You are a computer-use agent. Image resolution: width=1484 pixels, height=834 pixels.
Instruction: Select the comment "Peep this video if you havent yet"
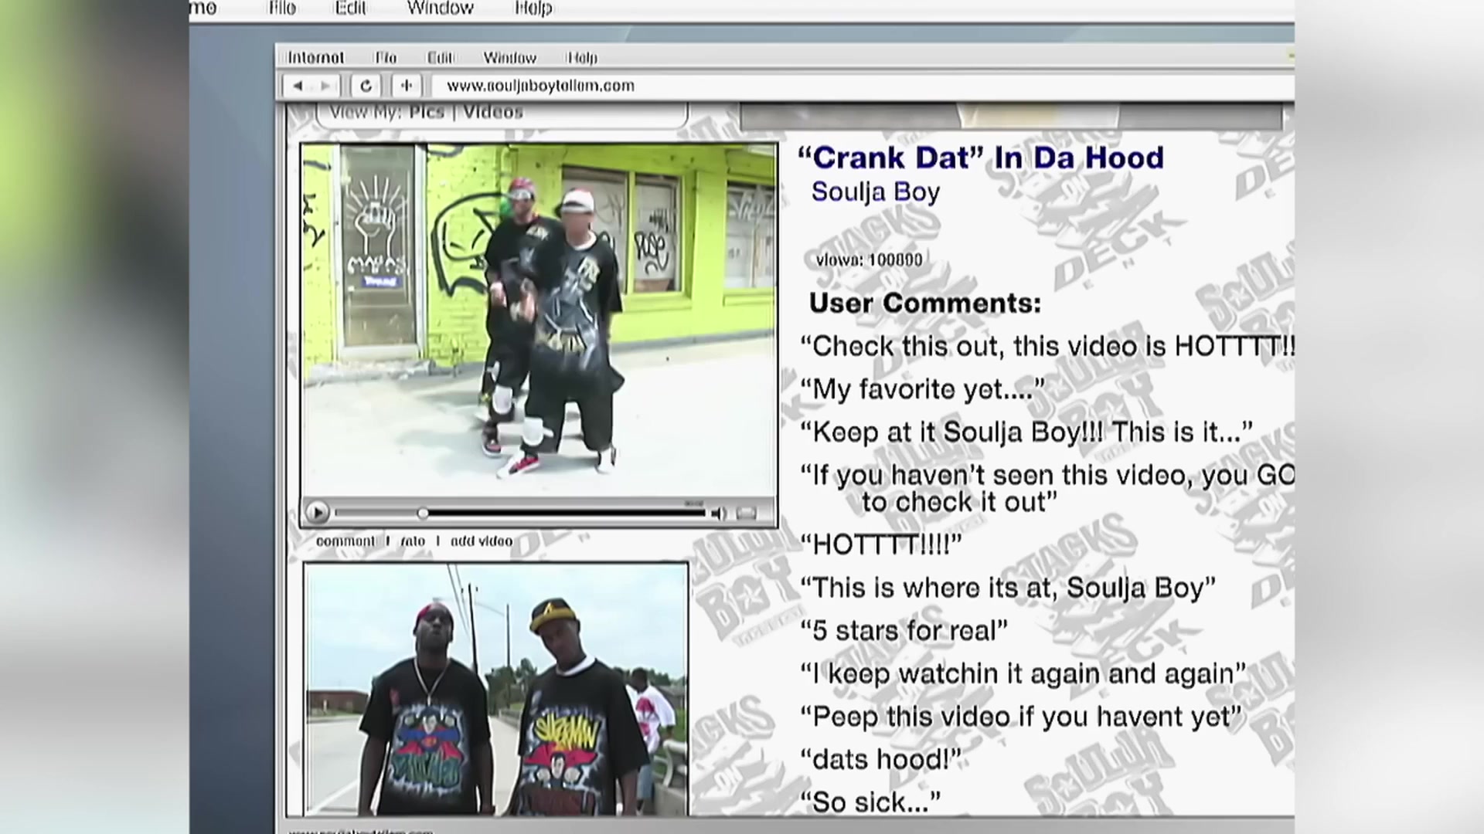(1021, 717)
